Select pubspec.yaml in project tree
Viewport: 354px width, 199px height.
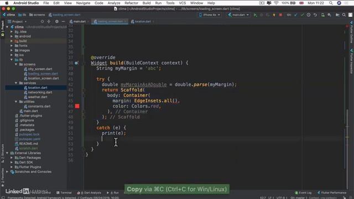(x=29, y=139)
